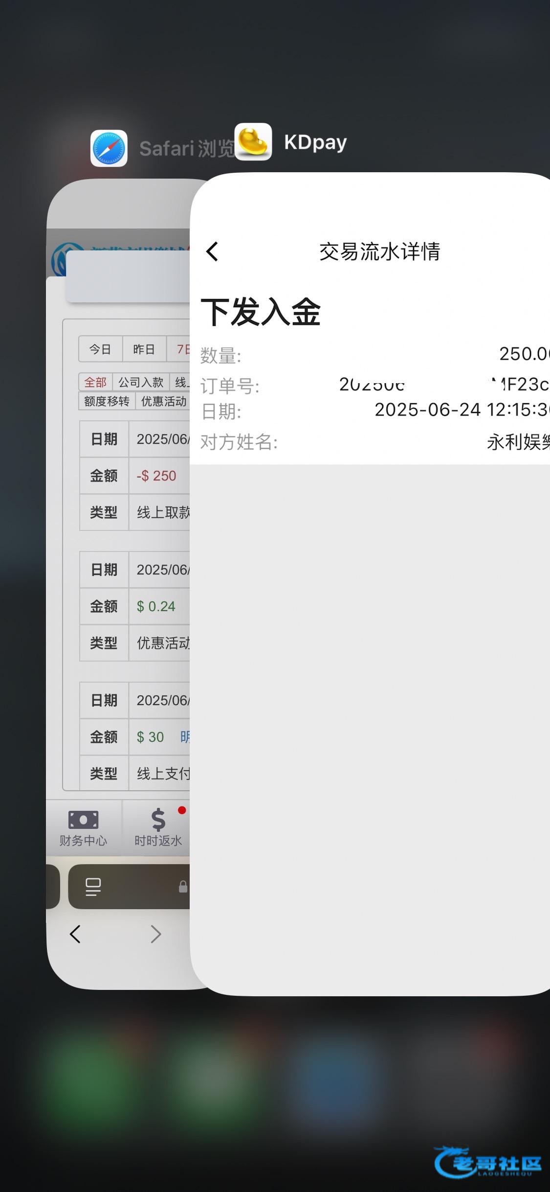Viewport: 550px width, 1192px height.
Task: Tap the KDpay golden bean icon
Action: [253, 142]
